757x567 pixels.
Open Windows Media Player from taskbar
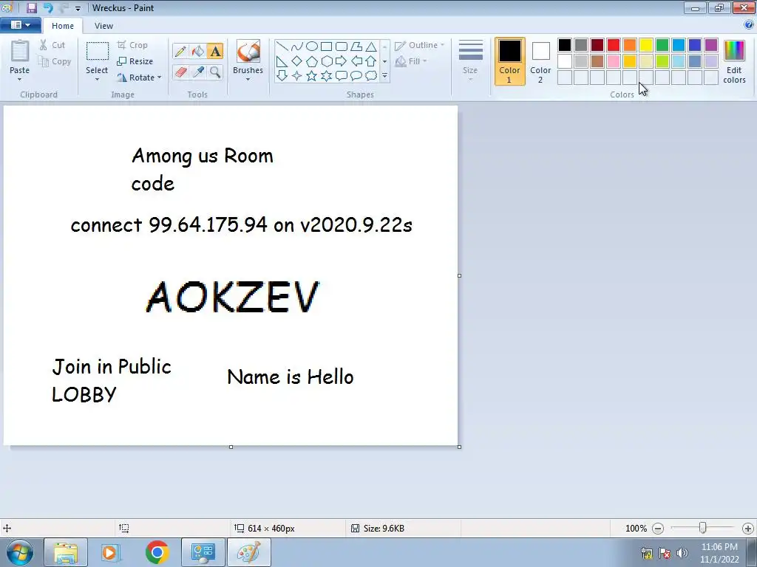point(109,552)
